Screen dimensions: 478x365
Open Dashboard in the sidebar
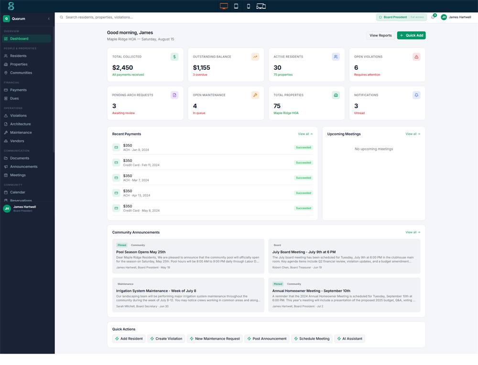(26, 39)
